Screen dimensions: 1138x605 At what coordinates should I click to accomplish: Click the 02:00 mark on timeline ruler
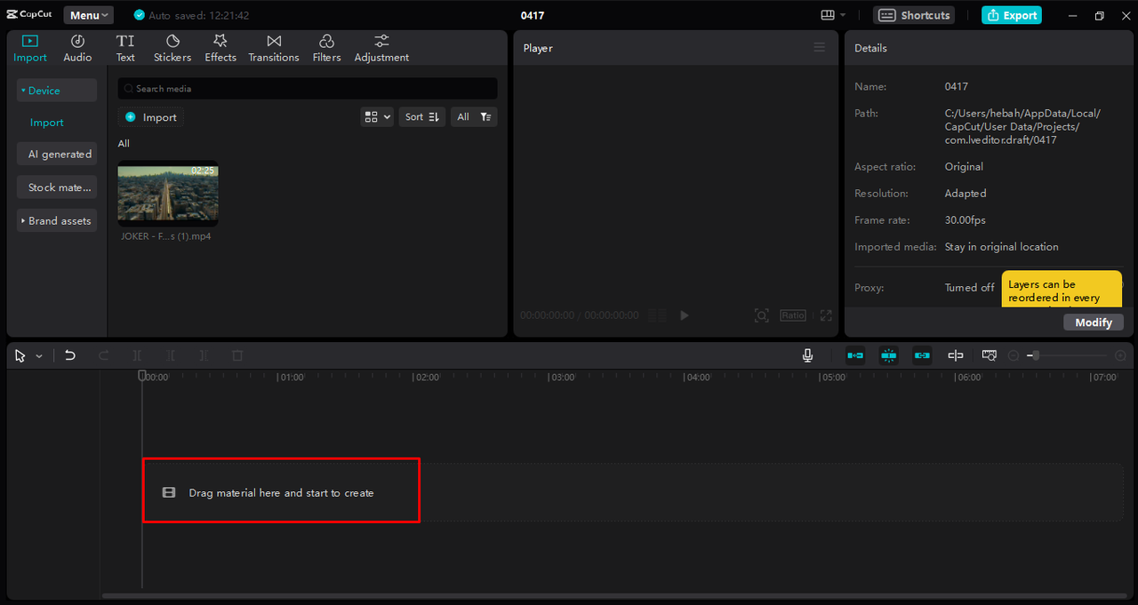[x=427, y=378]
